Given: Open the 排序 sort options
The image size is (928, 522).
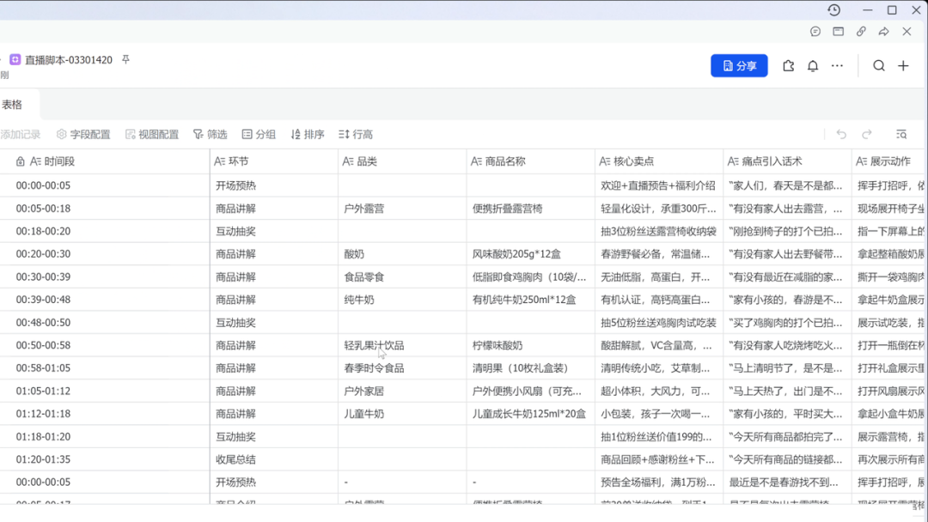Looking at the screenshot, I should 308,135.
